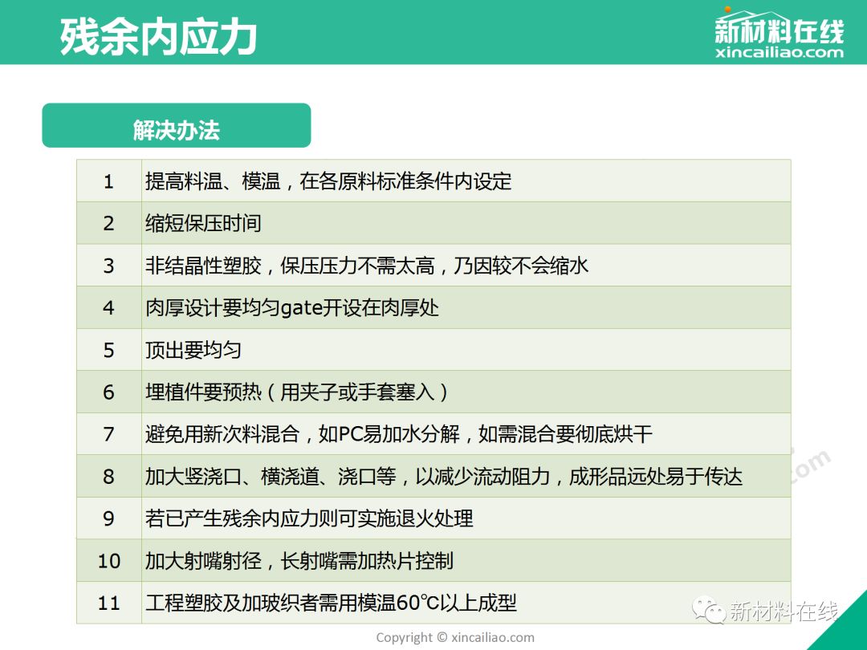Select the row 缩短保压时间
Viewport: 867px width, 650px height.
[x=203, y=223]
